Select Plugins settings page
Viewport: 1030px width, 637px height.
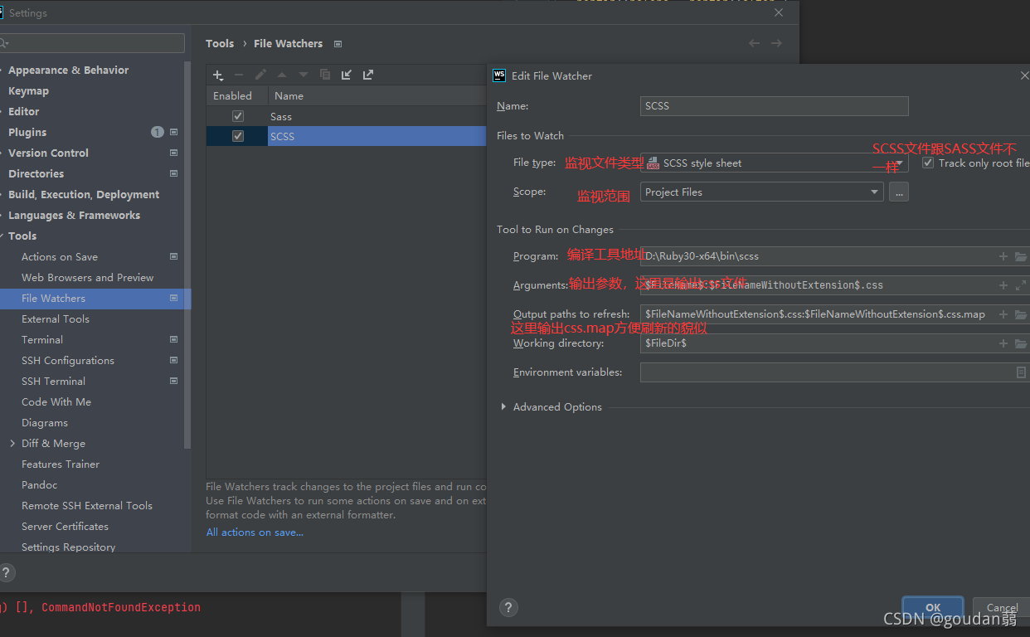coord(27,132)
